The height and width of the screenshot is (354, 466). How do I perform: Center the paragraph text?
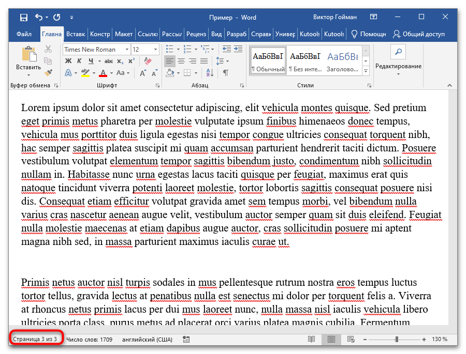(x=181, y=61)
